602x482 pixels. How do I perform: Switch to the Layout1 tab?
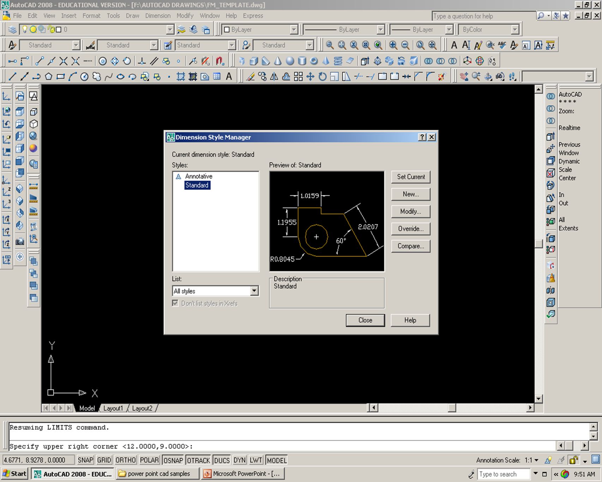pos(113,408)
